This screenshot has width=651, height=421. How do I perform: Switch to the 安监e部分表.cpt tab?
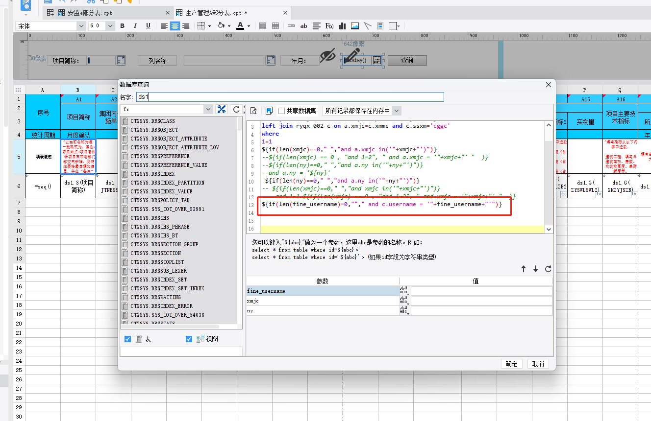(90, 13)
